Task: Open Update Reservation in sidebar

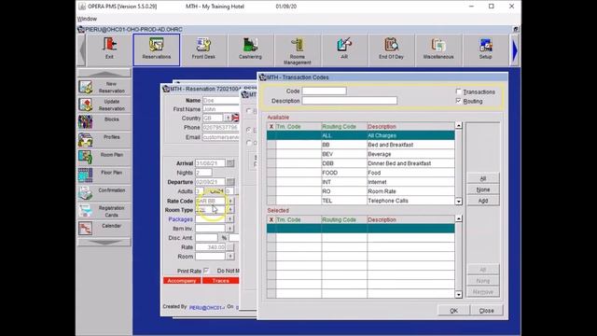Action: 104,105
